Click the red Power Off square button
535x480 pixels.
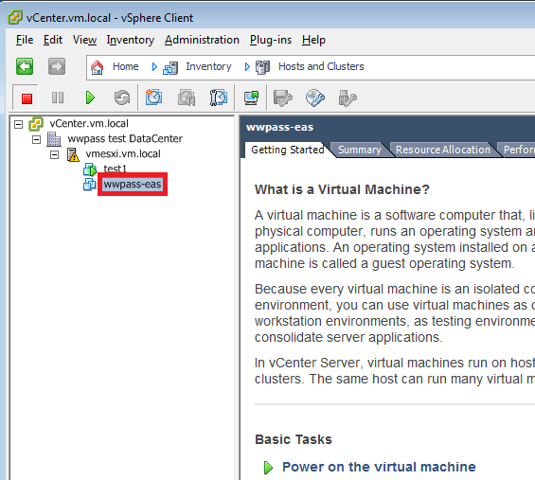[27, 98]
